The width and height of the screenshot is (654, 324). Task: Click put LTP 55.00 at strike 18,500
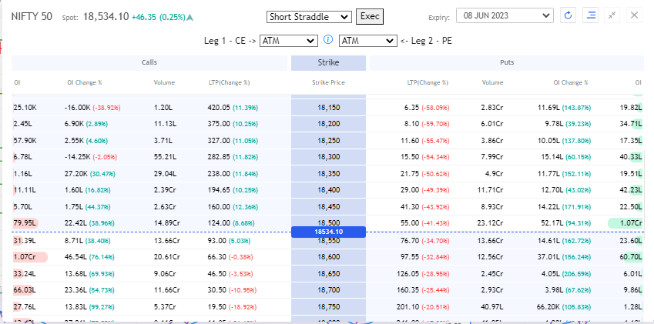tap(410, 223)
